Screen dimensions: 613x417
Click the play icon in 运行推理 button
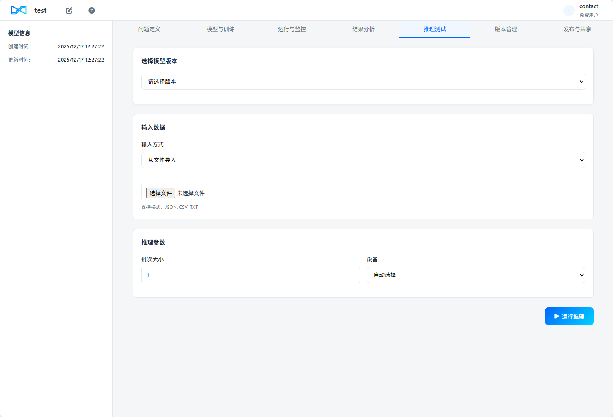pos(556,316)
